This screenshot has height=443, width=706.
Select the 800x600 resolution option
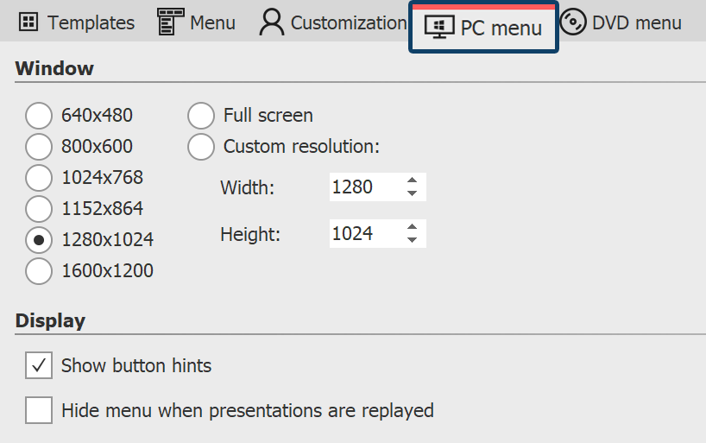(39, 147)
